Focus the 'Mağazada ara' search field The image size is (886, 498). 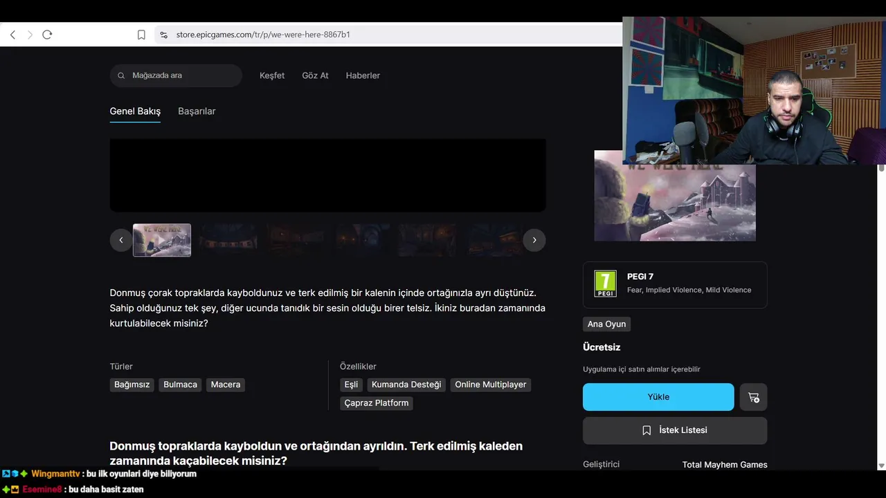point(176,75)
